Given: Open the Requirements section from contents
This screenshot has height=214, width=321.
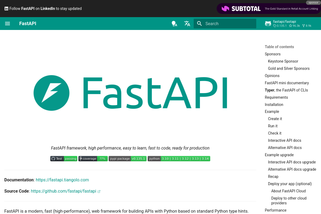Looking at the screenshot, I should point(276,97).
